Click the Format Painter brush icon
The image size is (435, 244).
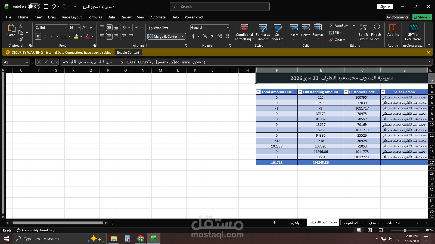click(x=21, y=40)
